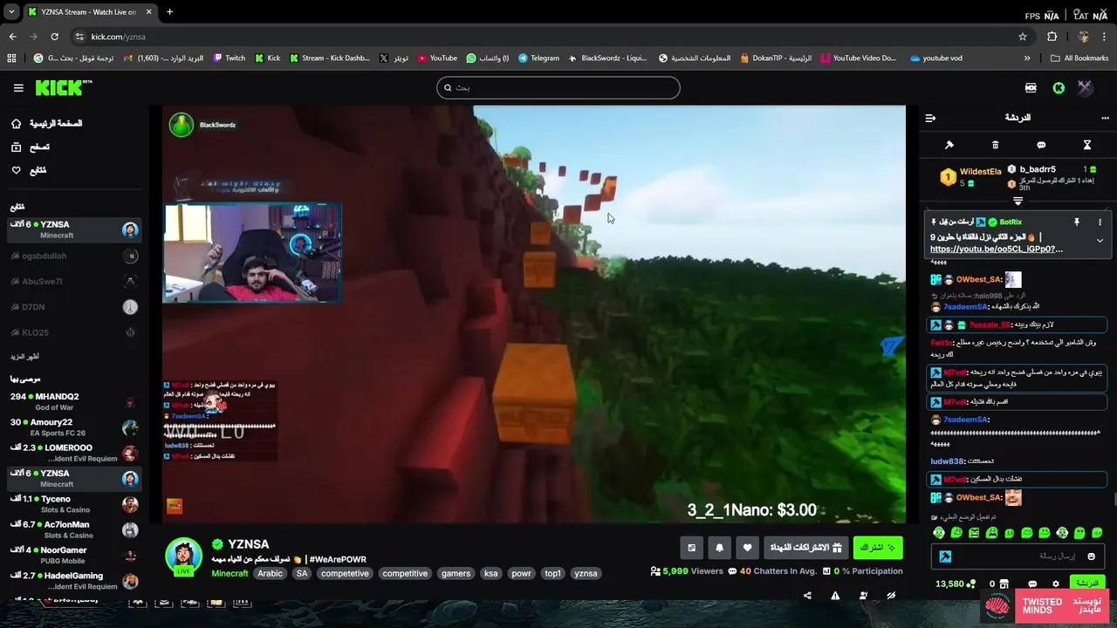Viewport: 1117px width, 628px height.
Task: Open the Kick hamburger sidebar menu
Action: pyautogui.click(x=18, y=88)
